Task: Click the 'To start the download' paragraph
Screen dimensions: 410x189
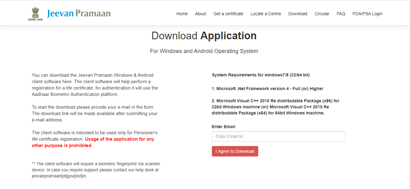Action: pos(95,114)
